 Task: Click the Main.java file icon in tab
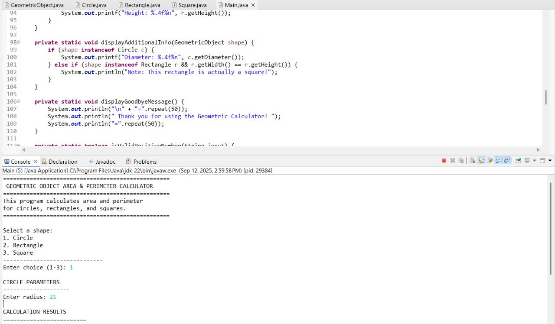pos(221,5)
